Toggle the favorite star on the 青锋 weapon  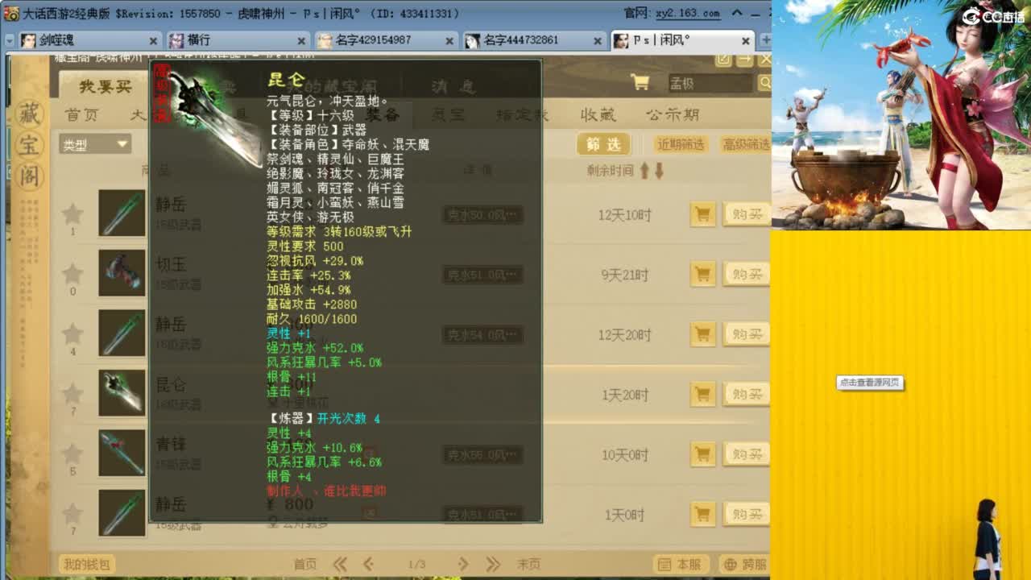click(72, 454)
